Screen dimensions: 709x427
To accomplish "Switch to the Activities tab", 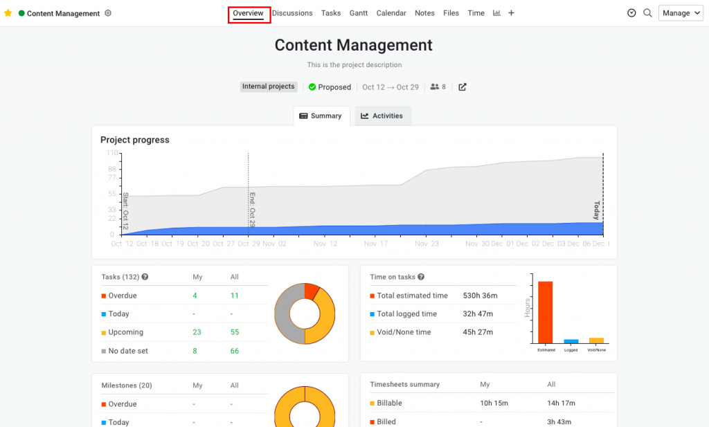I will click(382, 116).
